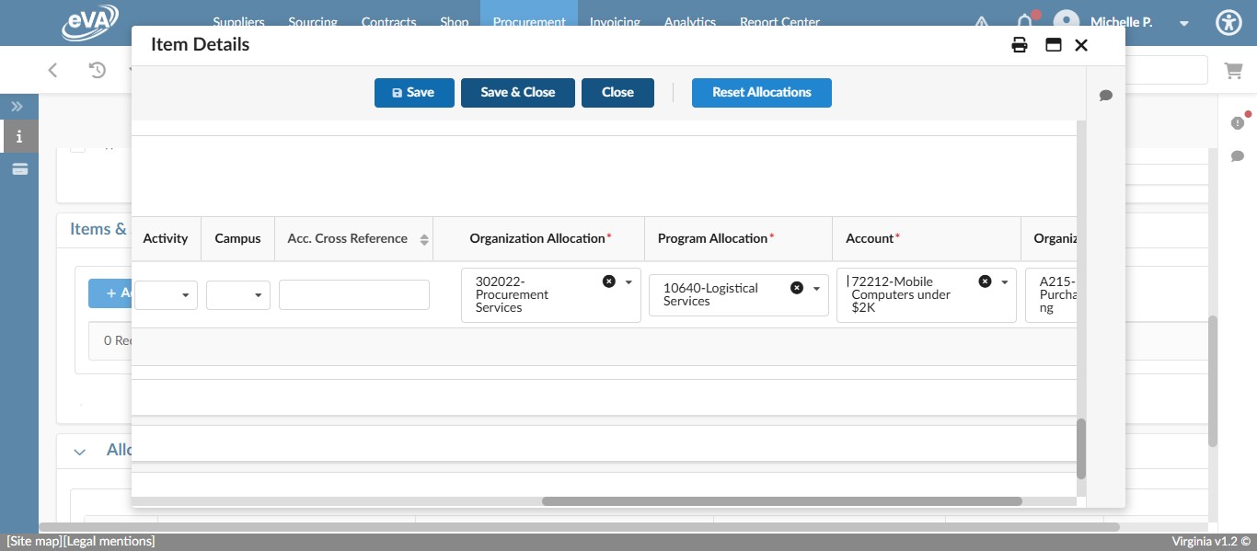This screenshot has height=551, width=1257.
Task: Open the accessibility options icon
Action: coord(1228,23)
